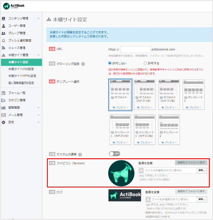Open フォーム一覧 in the sidebar
Viewport: 213px width, 220px height.
[17, 93]
